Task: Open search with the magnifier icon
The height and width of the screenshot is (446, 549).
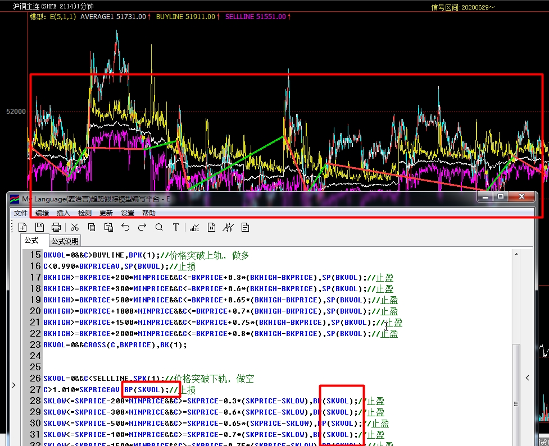Action: tap(159, 227)
